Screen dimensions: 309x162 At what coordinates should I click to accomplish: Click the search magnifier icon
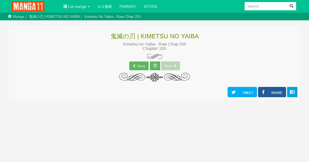pos(291,6)
